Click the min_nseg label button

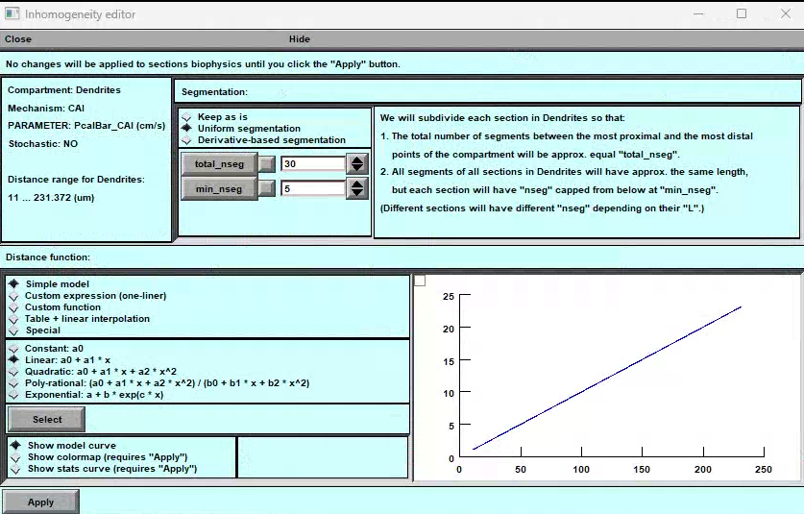point(218,188)
